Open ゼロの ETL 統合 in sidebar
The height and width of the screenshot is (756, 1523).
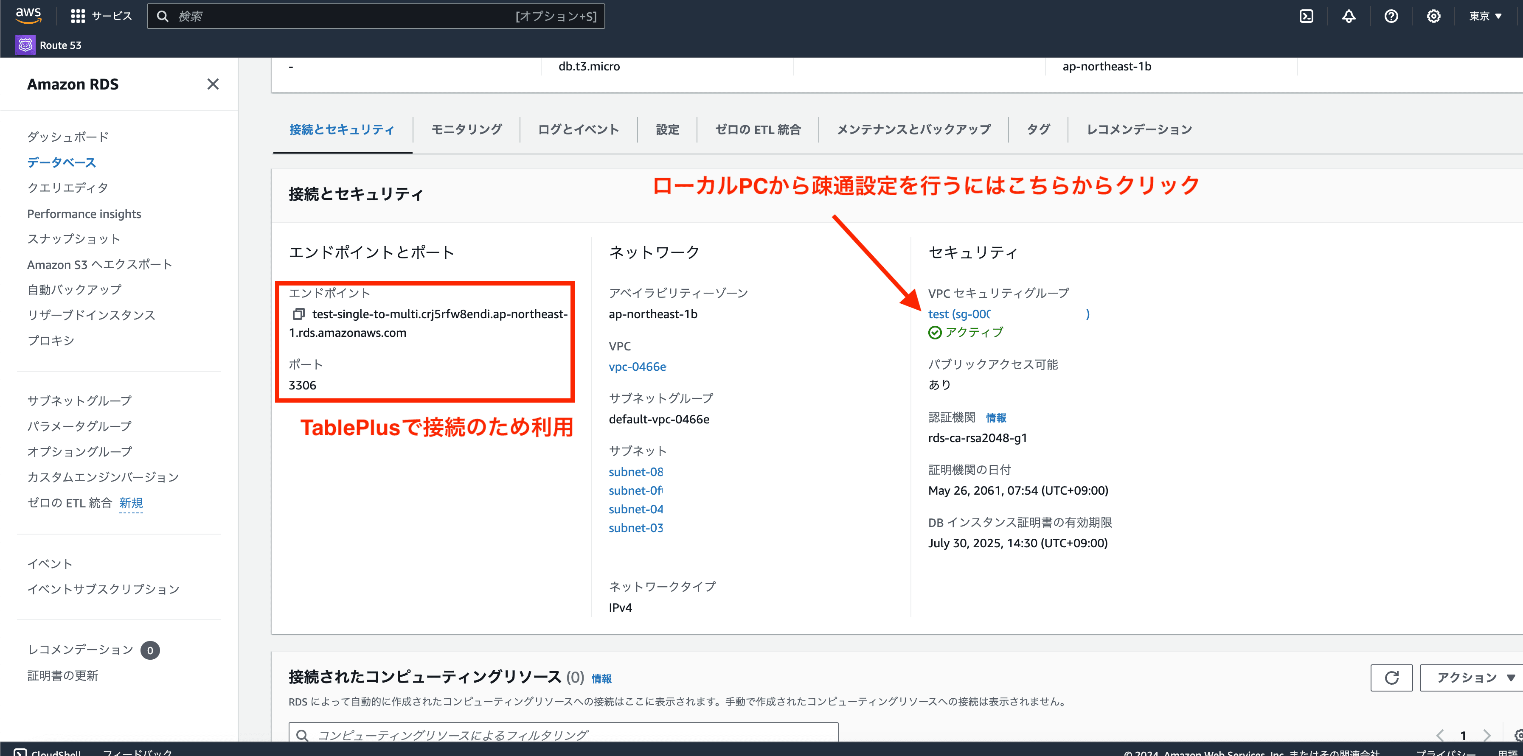pos(70,502)
